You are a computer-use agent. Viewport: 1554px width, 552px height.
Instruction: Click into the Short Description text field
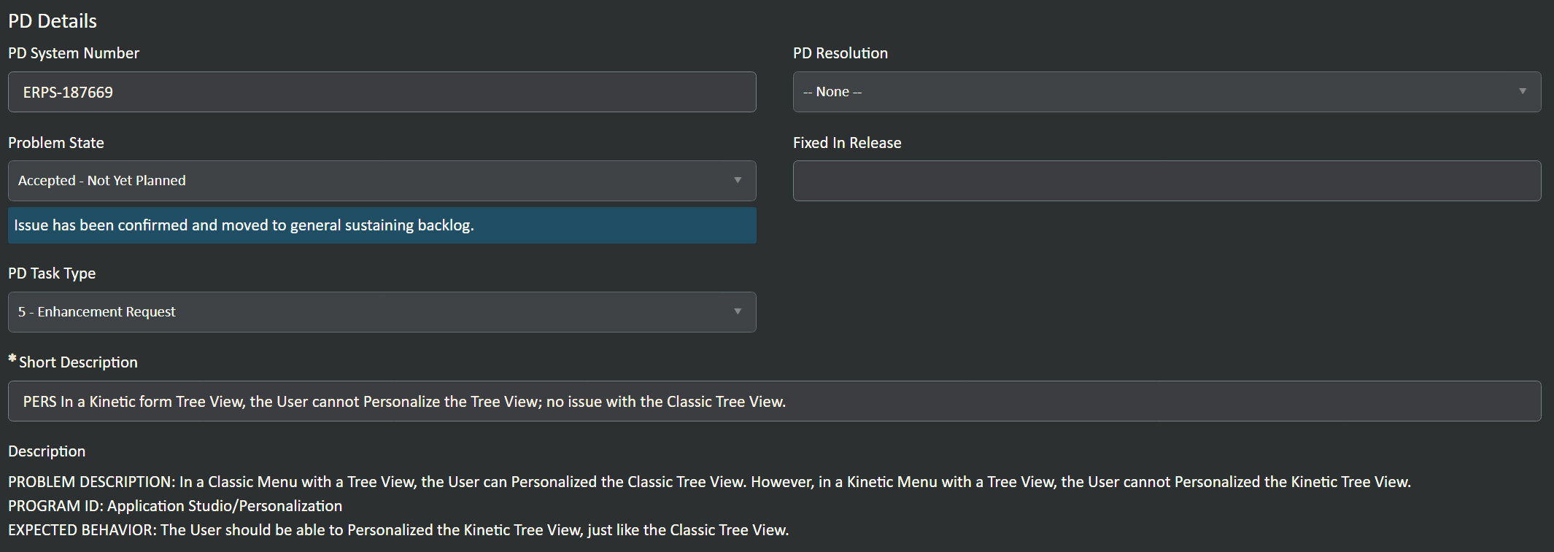click(773, 401)
